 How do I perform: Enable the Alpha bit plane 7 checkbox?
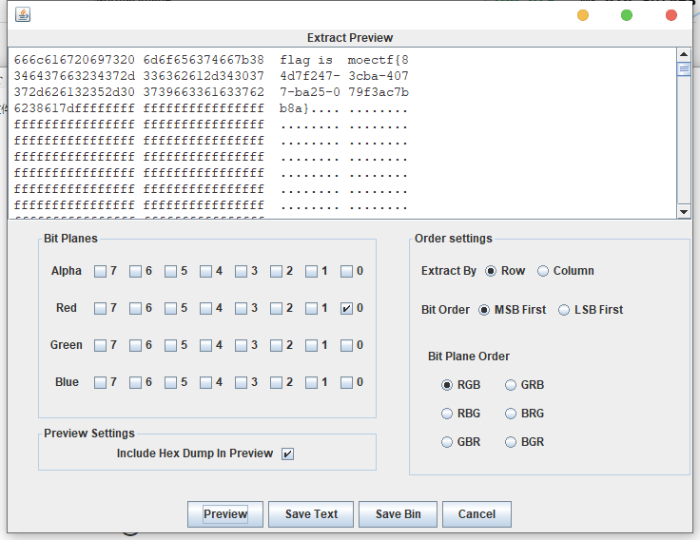[101, 272]
